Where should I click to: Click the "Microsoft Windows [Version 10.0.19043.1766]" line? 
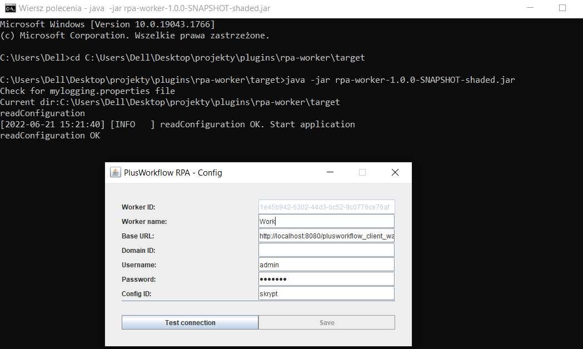[107, 24]
